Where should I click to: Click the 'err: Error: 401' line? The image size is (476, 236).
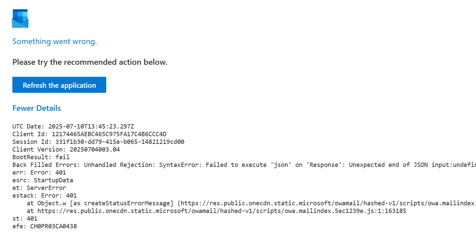click(x=39, y=173)
